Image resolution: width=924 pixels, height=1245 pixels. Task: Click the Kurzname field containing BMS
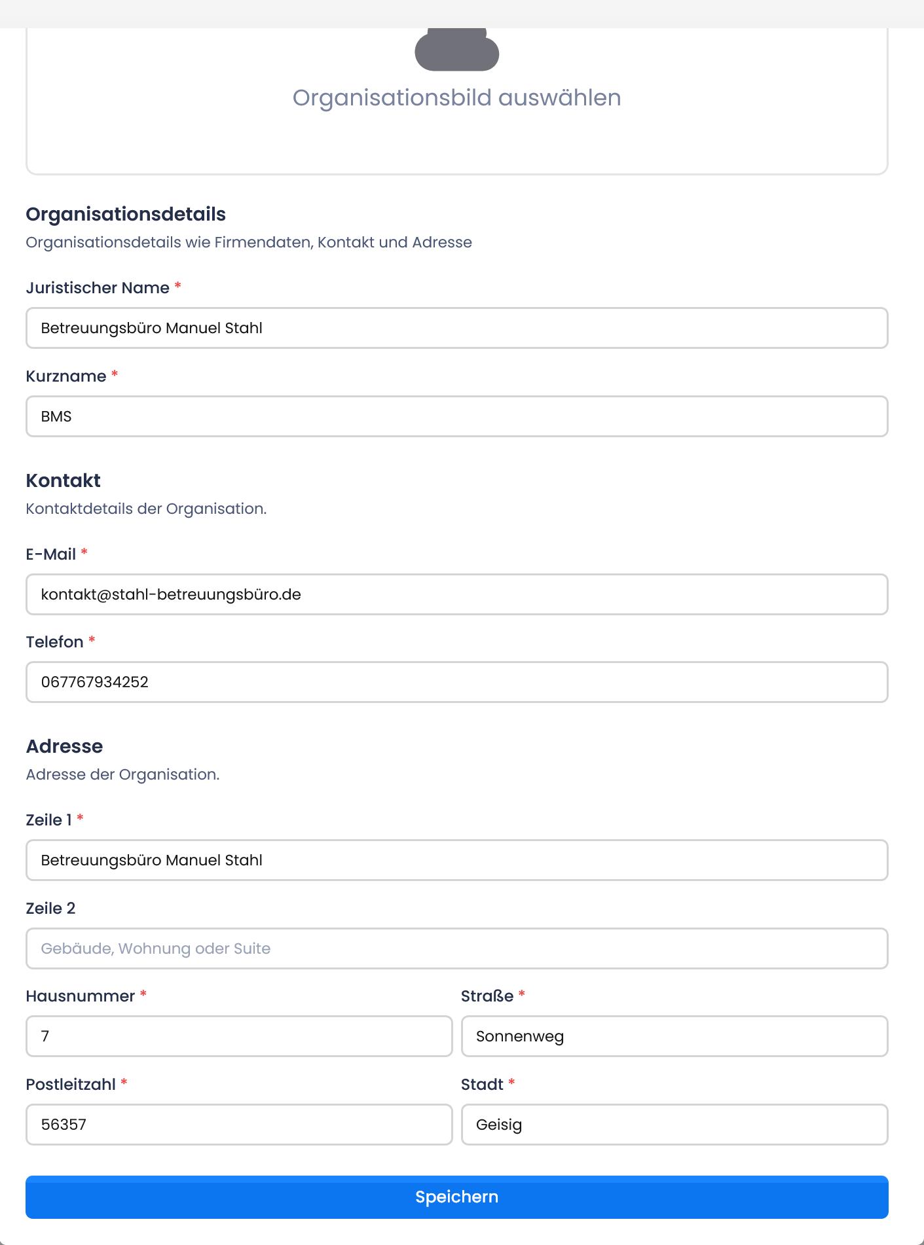(x=456, y=416)
